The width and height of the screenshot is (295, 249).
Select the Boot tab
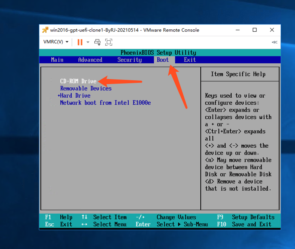click(163, 60)
